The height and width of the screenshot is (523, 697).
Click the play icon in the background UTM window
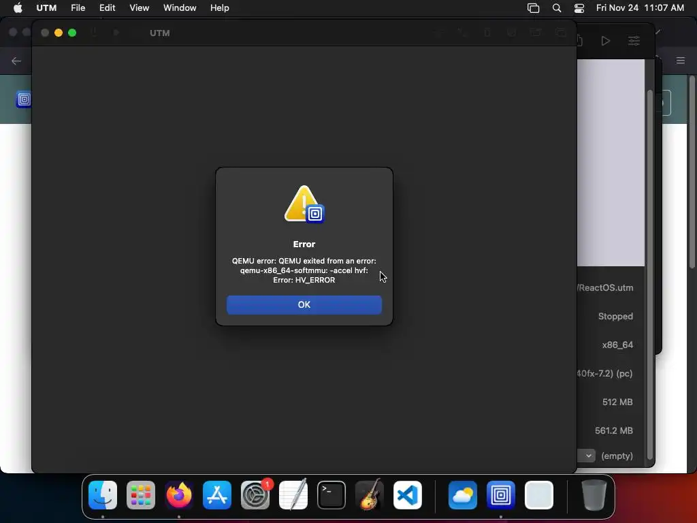(x=605, y=41)
